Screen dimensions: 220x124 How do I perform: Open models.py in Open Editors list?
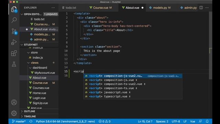39,34
